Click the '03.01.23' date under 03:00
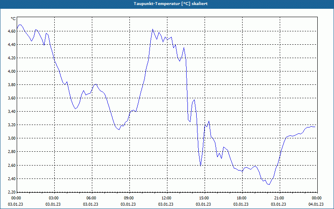The height and width of the screenshot is (209, 334). pos(53,204)
